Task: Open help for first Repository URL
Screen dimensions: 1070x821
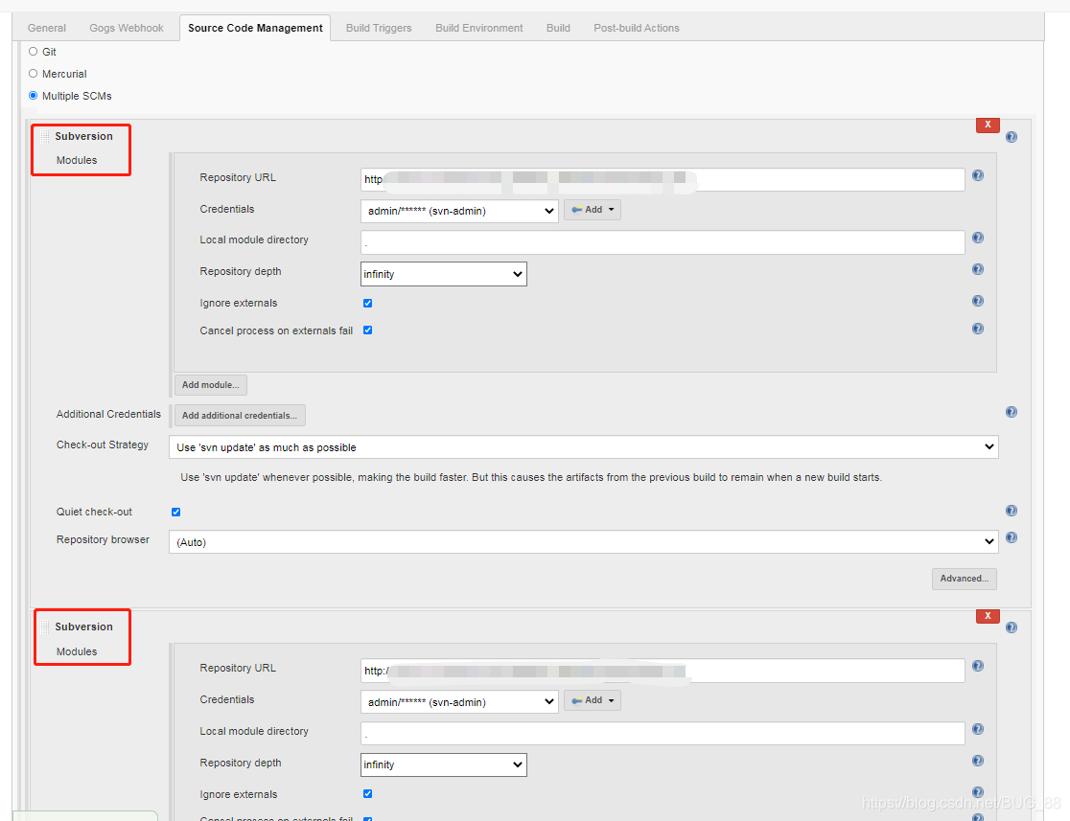Action: [978, 175]
